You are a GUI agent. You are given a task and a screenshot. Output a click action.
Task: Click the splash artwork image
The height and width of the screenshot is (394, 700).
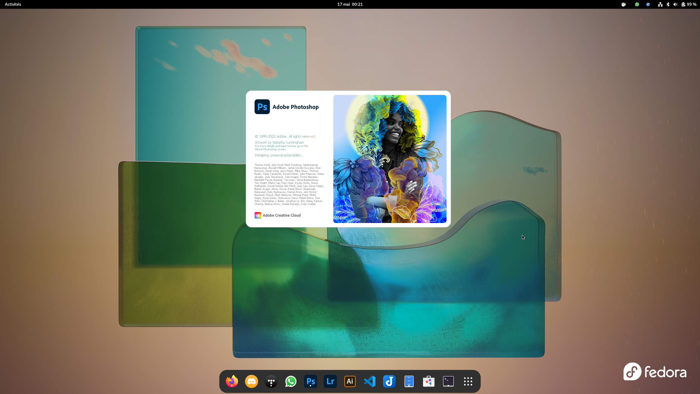(x=390, y=159)
